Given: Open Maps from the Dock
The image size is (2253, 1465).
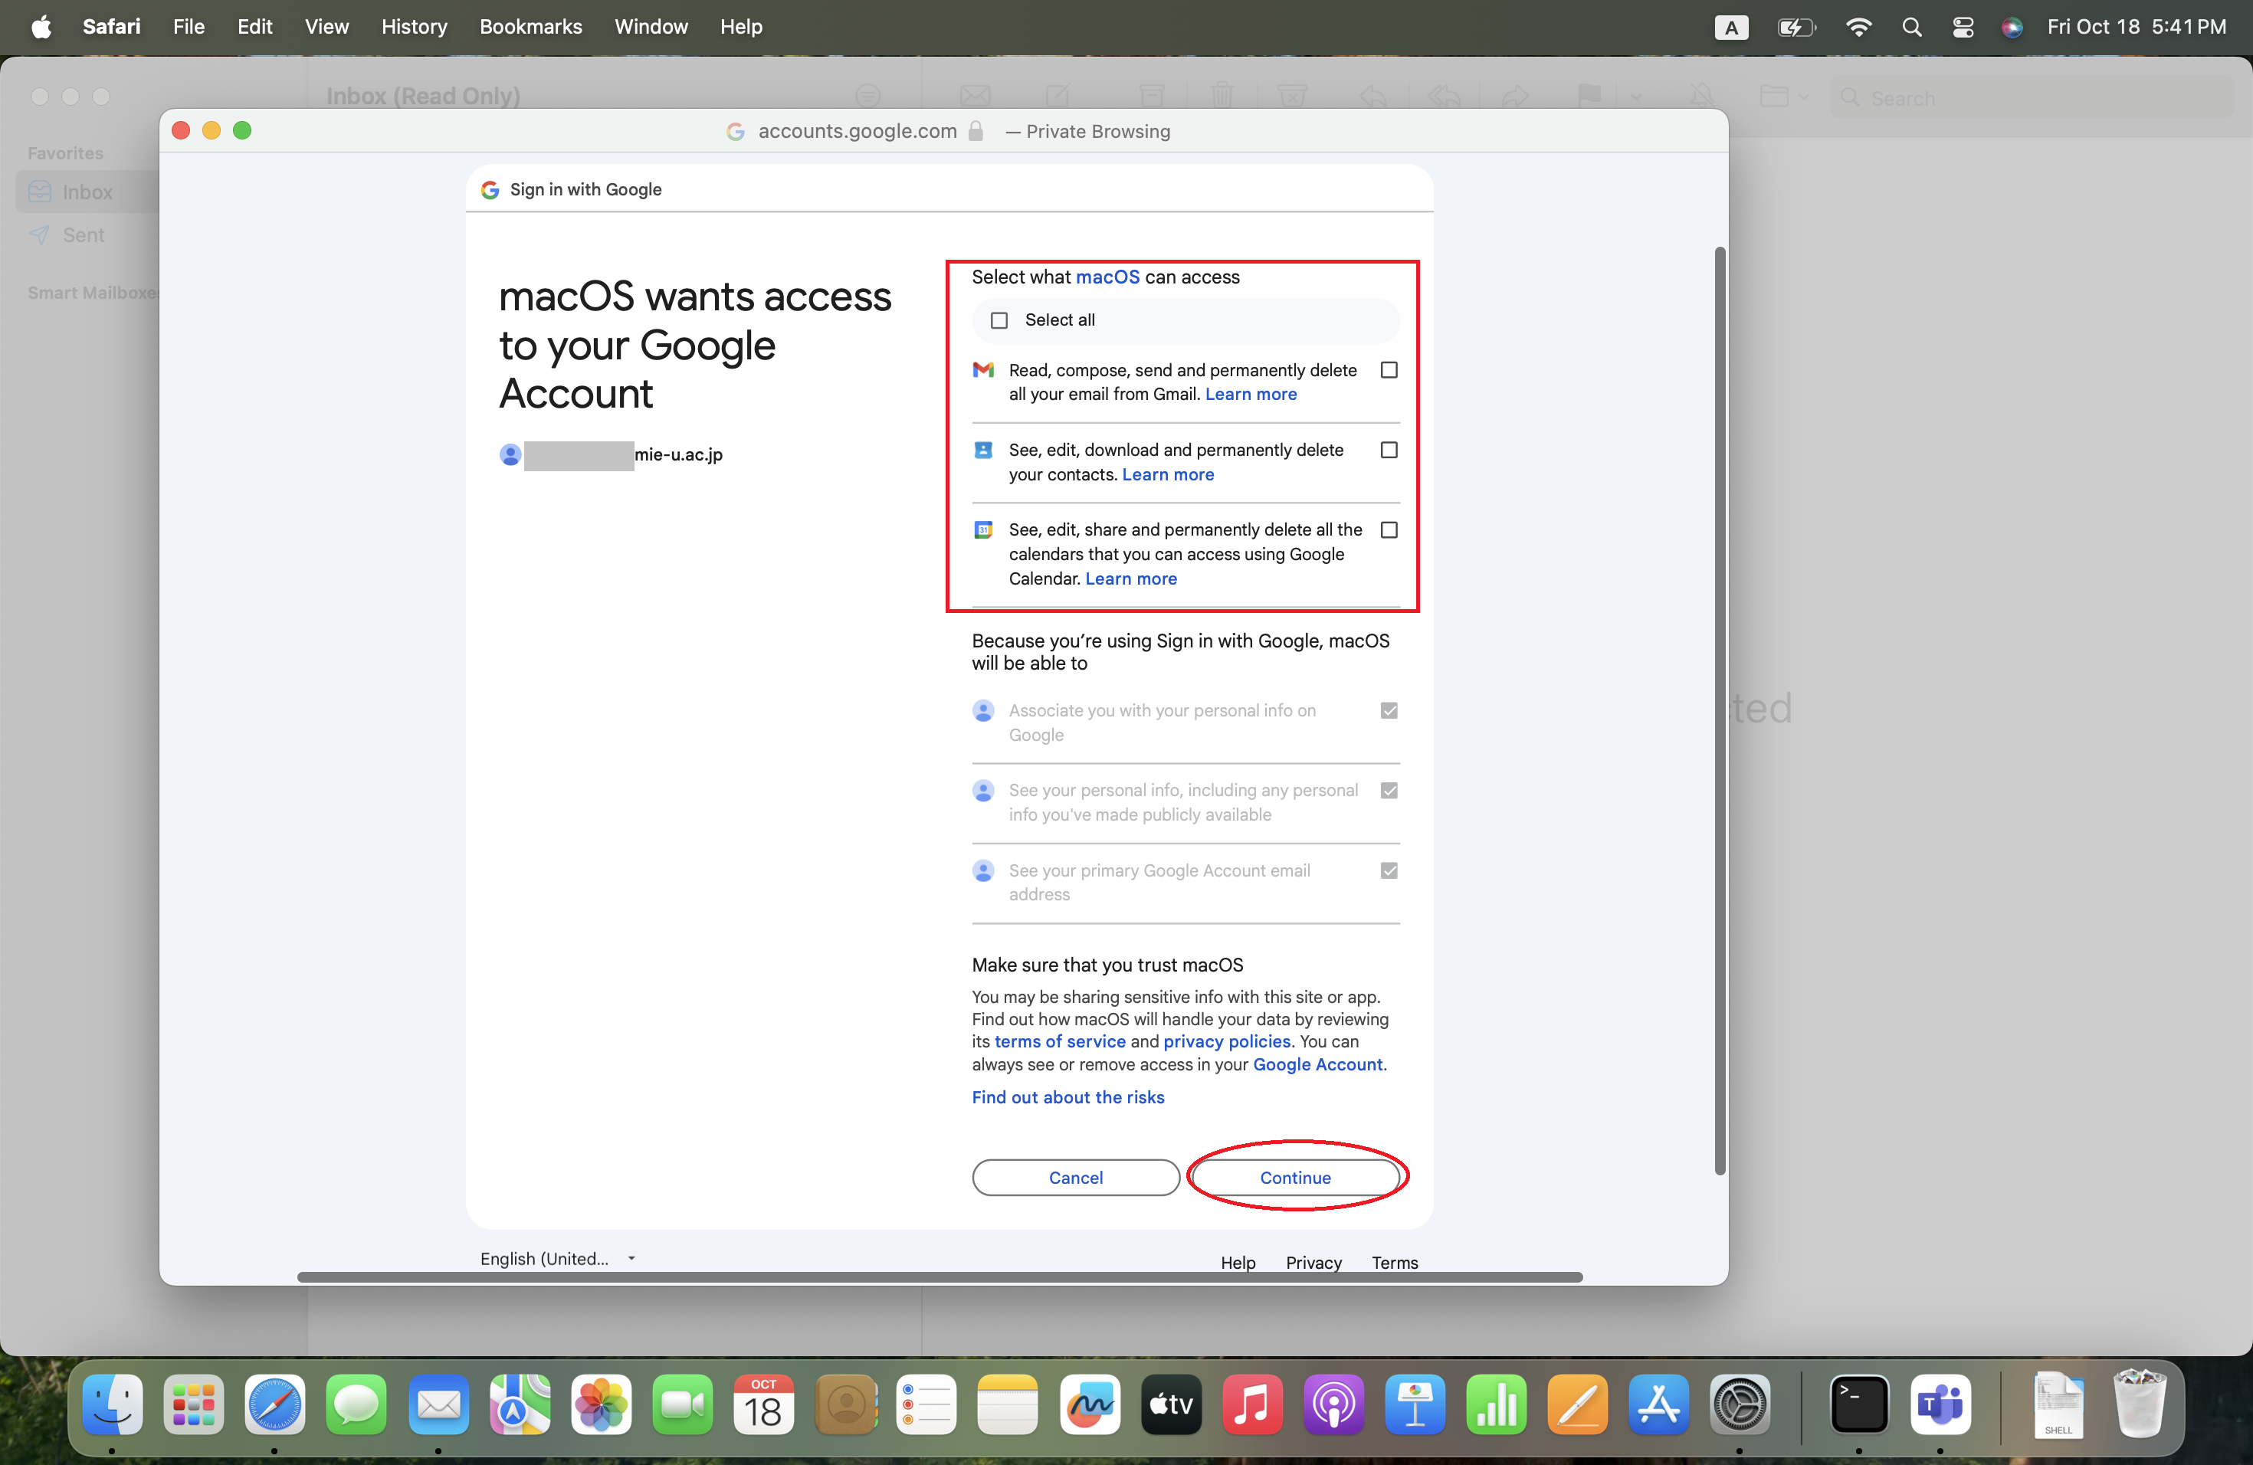Looking at the screenshot, I should (x=520, y=1404).
